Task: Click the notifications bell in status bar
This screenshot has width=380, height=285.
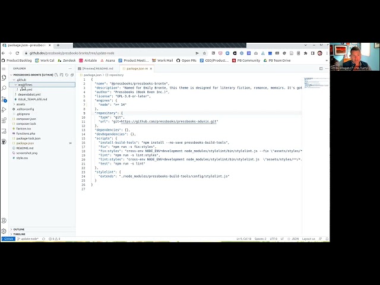Action: (327, 239)
